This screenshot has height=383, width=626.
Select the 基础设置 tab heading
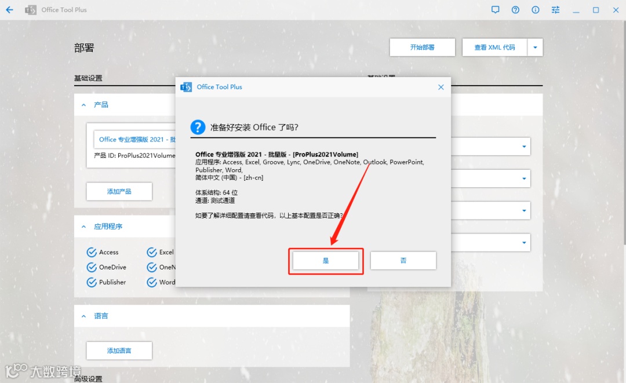click(88, 78)
